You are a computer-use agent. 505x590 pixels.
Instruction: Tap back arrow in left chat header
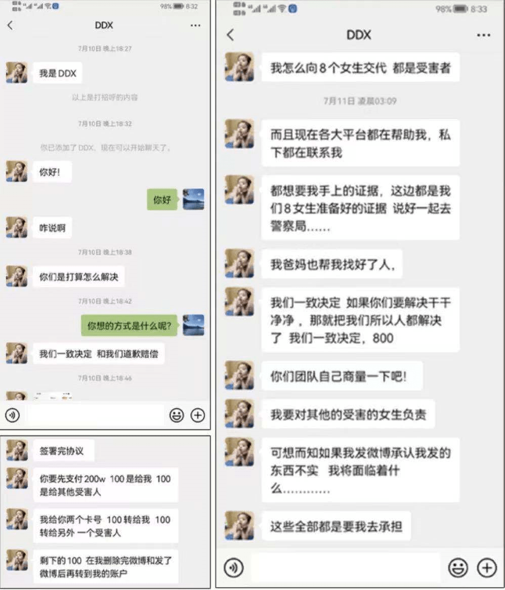[10, 25]
